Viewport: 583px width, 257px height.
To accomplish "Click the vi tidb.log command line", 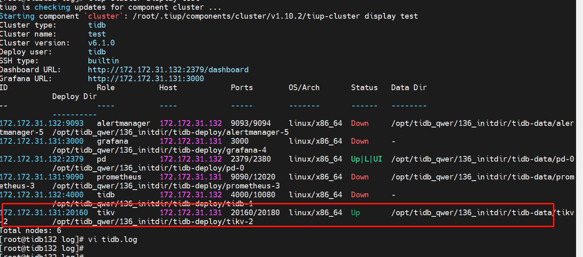I will click(113, 240).
